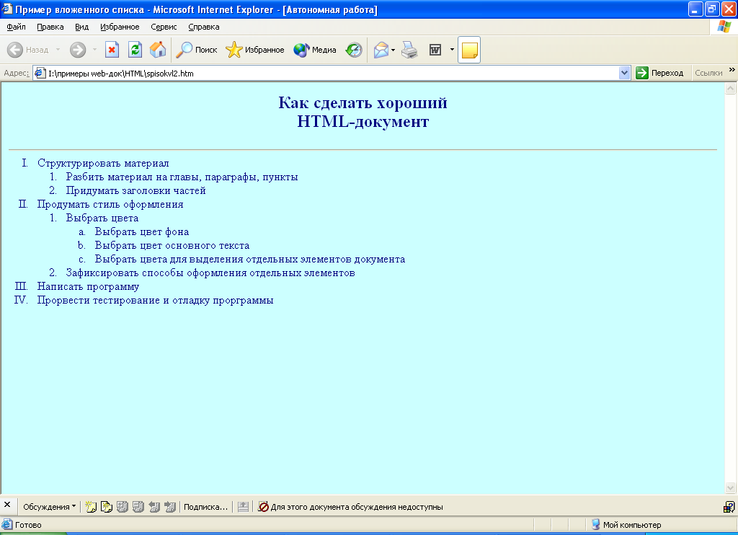Viewport: 738px width, 535px height.
Task: Click list item Структурировать материал
Action: pos(103,163)
